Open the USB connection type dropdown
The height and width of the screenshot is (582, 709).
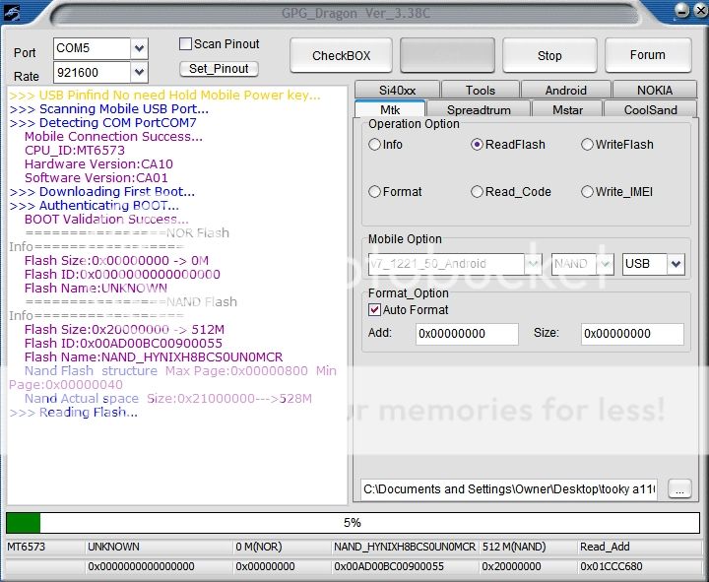pyautogui.click(x=676, y=264)
